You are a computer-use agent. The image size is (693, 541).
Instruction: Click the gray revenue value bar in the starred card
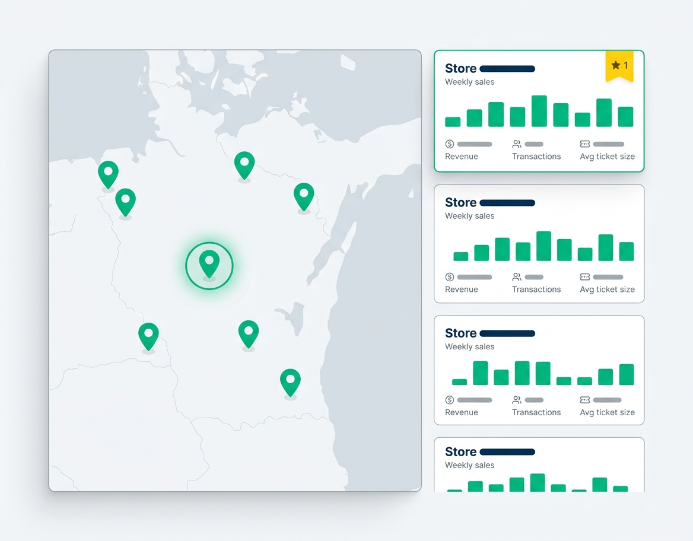pyautogui.click(x=475, y=144)
